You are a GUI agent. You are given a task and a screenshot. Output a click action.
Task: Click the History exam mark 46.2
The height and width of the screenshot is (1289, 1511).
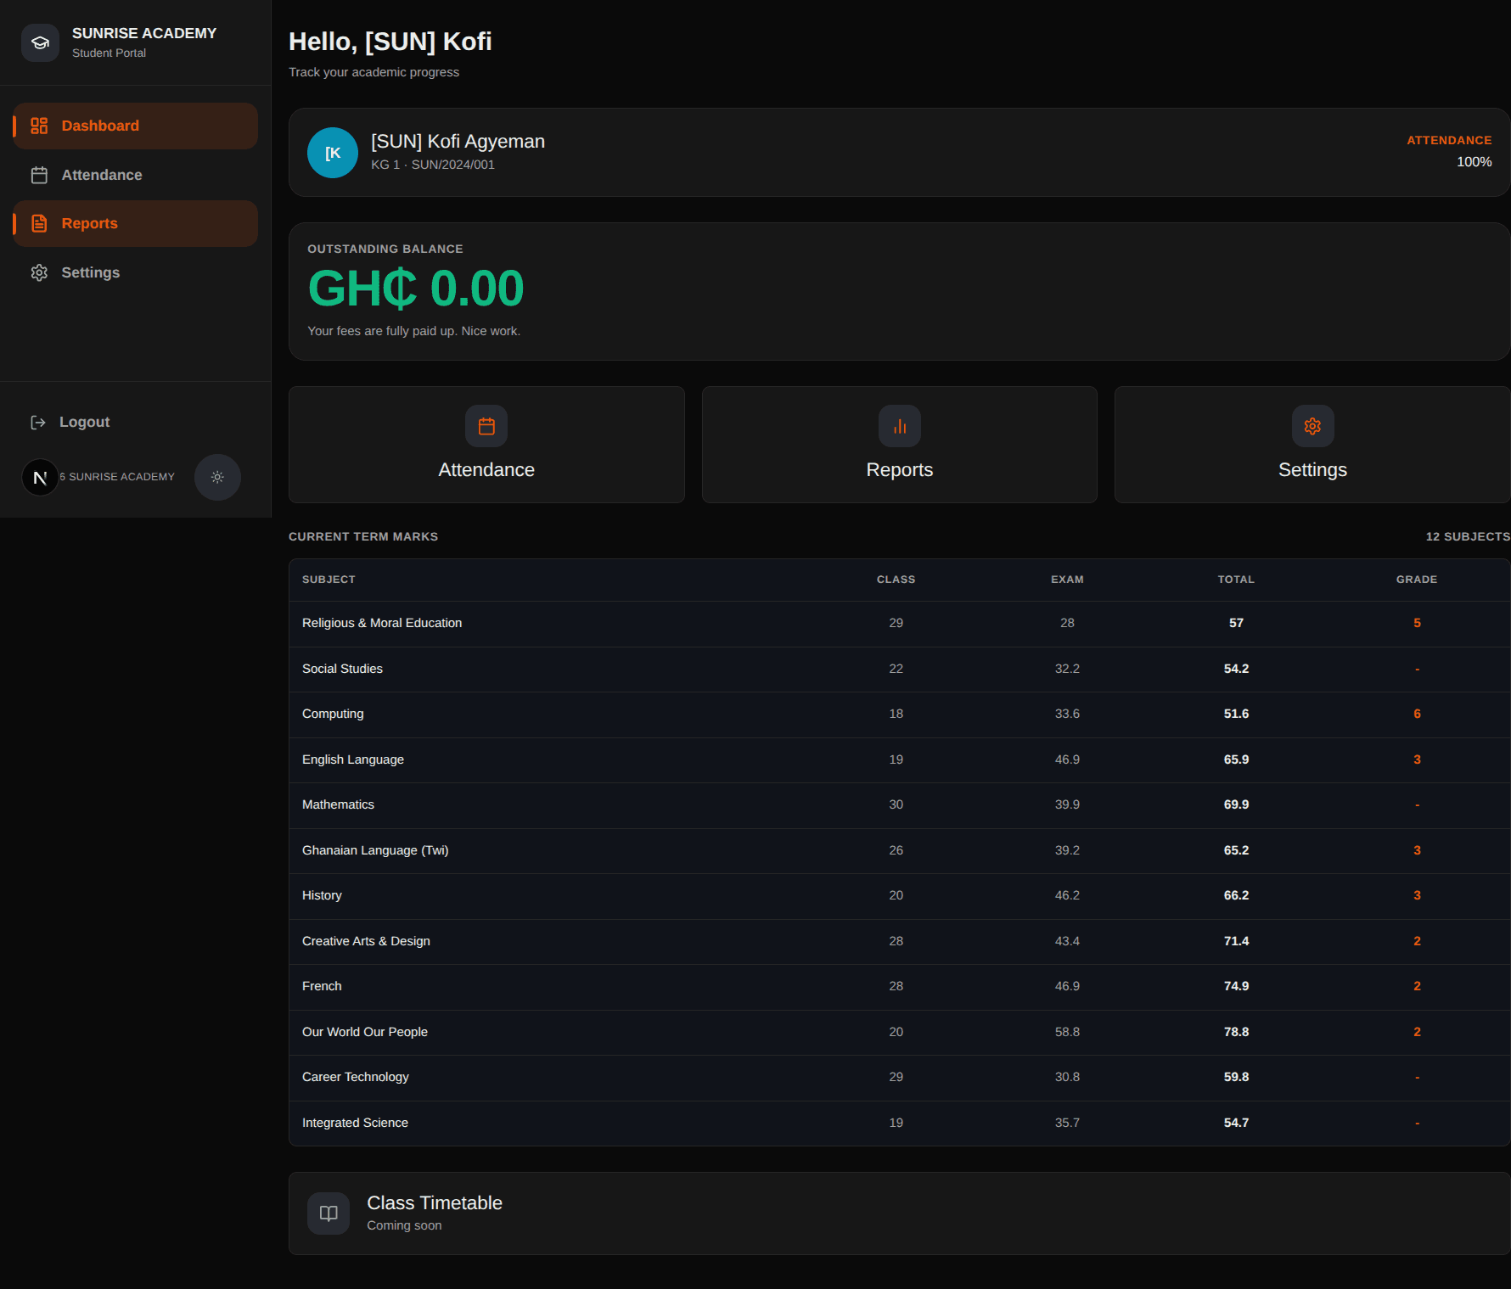pyautogui.click(x=1067, y=895)
